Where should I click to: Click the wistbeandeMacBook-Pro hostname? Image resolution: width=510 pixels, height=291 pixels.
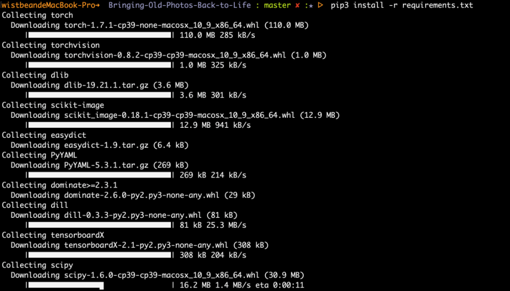coord(49,5)
